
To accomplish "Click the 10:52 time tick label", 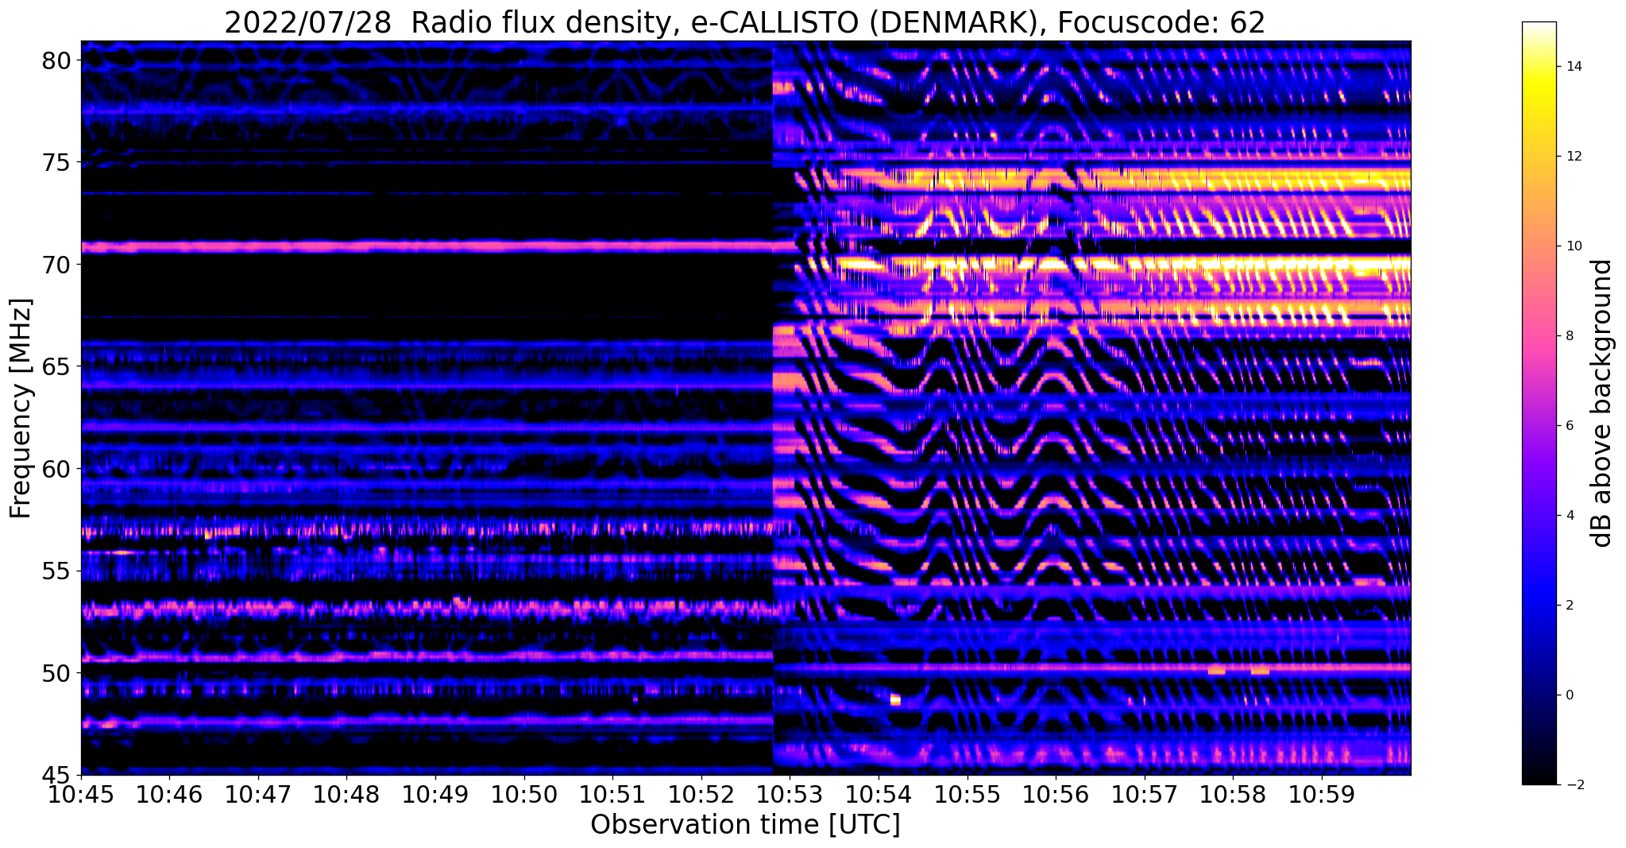I will 701,794.
